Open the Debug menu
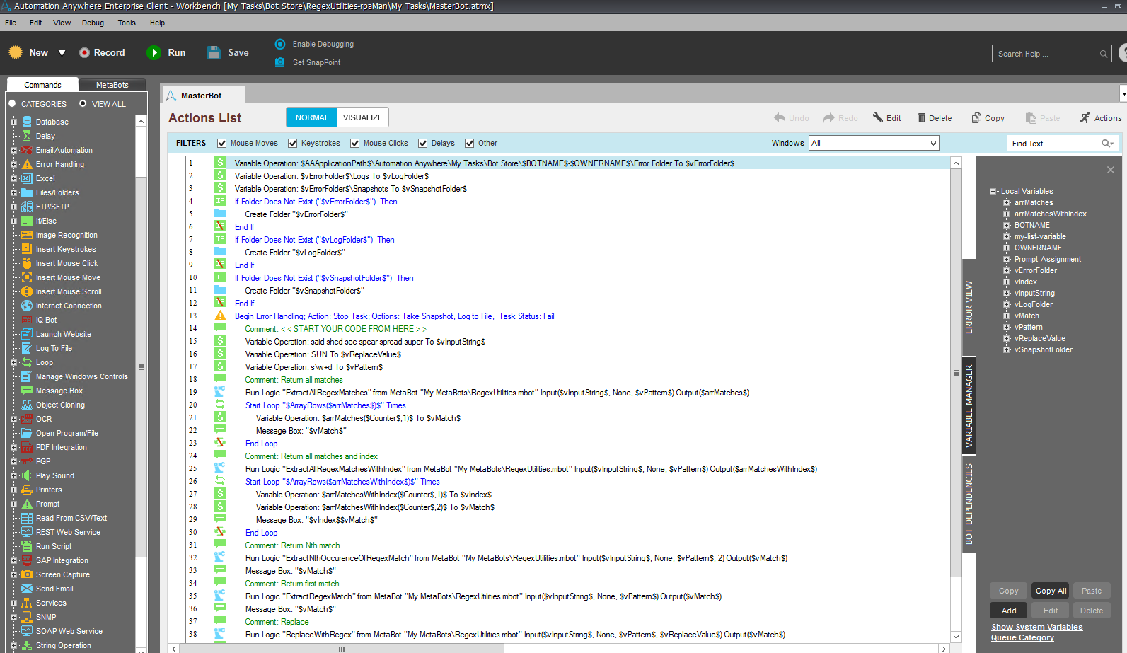 pos(93,23)
